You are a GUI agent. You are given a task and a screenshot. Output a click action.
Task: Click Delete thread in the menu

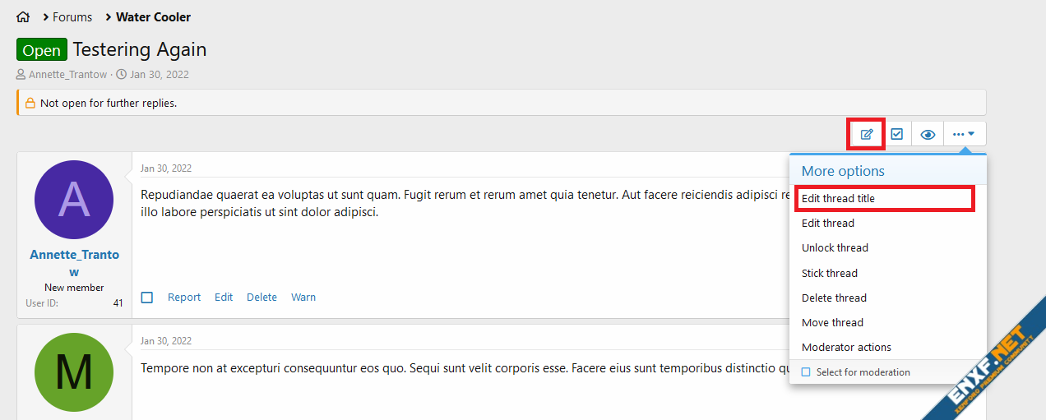point(834,298)
